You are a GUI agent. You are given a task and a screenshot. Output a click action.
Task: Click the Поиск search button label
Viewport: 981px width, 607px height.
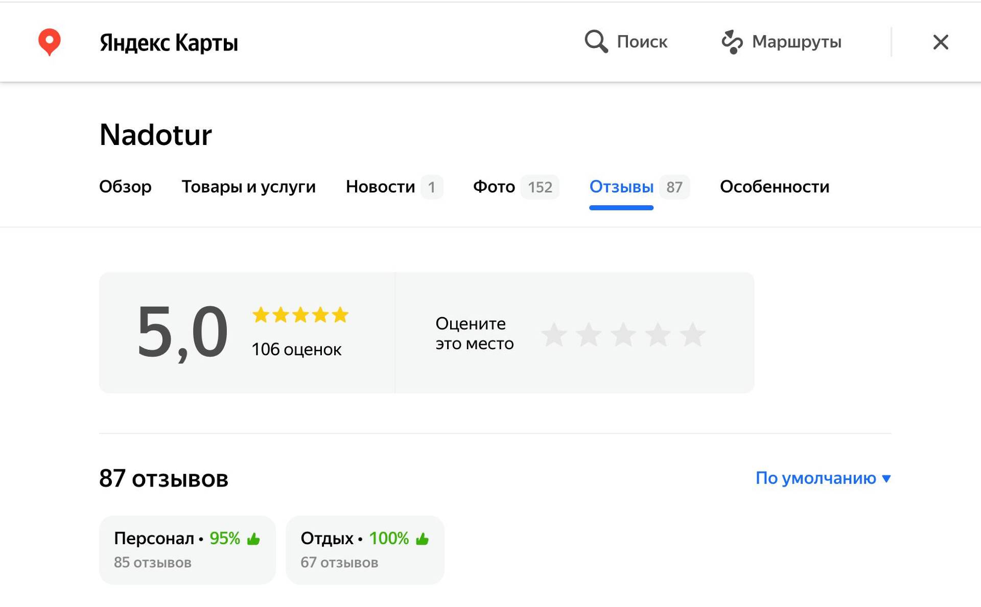(642, 41)
